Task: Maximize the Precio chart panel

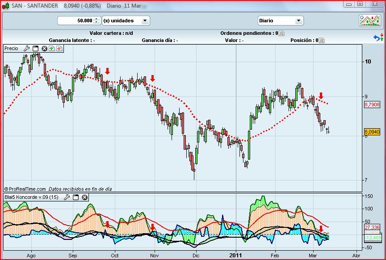Action: 36,49
